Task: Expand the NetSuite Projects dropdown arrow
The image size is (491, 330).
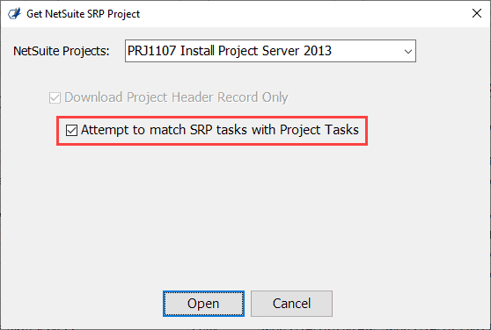Action: [407, 51]
